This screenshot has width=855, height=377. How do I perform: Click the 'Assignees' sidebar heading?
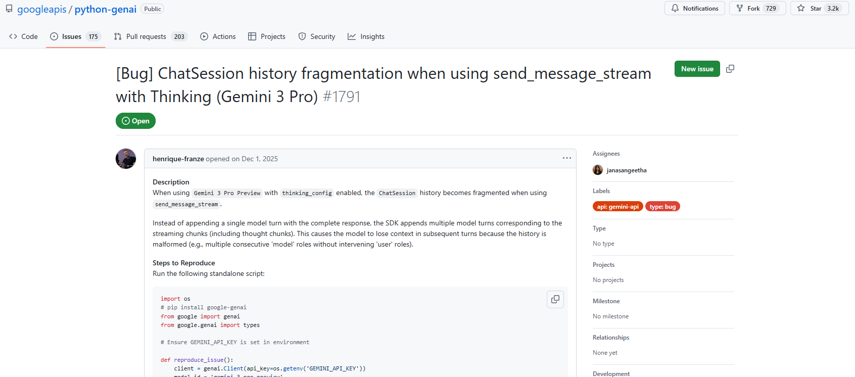[x=606, y=154]
